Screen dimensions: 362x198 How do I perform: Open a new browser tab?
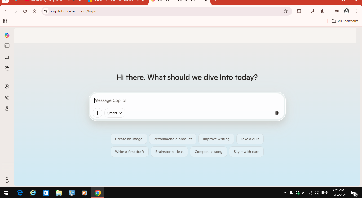pyautogui.click(x=215, y=1)
